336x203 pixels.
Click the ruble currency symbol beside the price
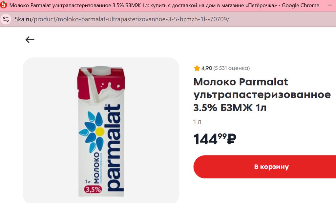coord(231,139)
